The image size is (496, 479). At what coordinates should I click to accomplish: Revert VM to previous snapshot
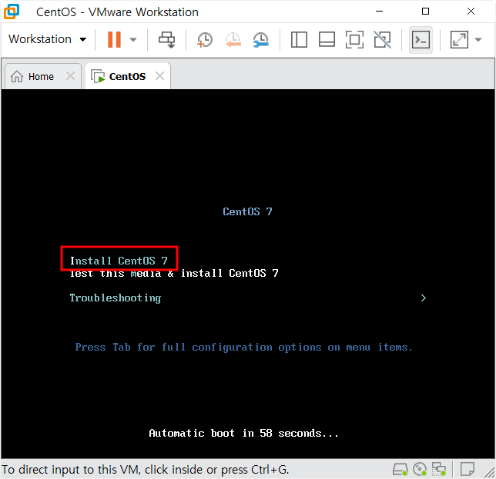coord(233,40)
